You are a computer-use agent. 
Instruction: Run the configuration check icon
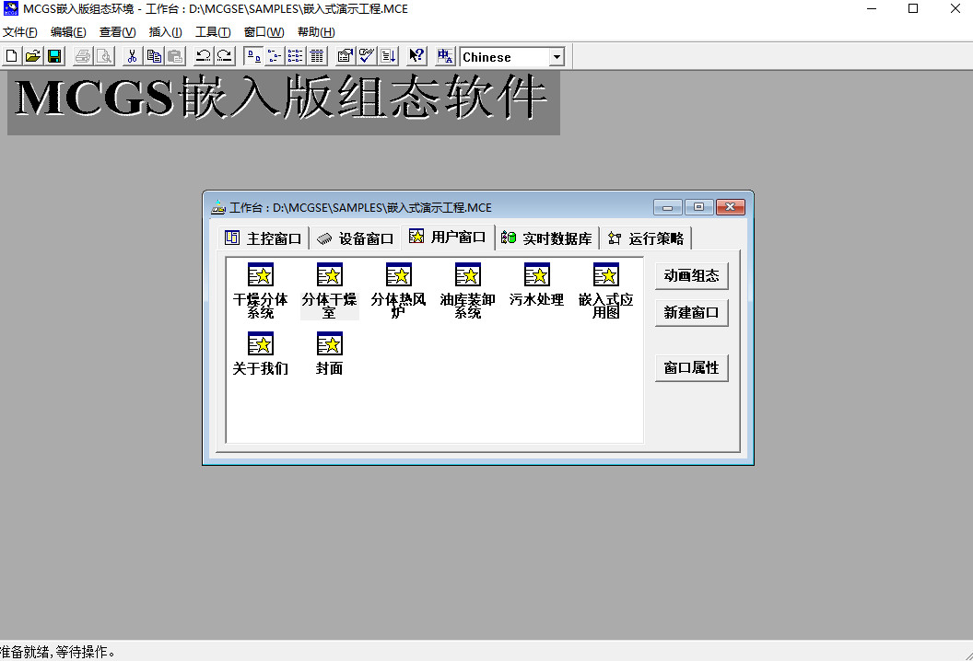pyautogui.click(x=367, y=56)
